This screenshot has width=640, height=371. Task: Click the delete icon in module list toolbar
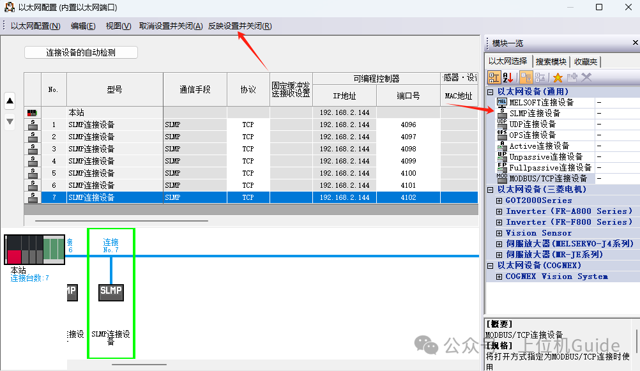point(586,78)
